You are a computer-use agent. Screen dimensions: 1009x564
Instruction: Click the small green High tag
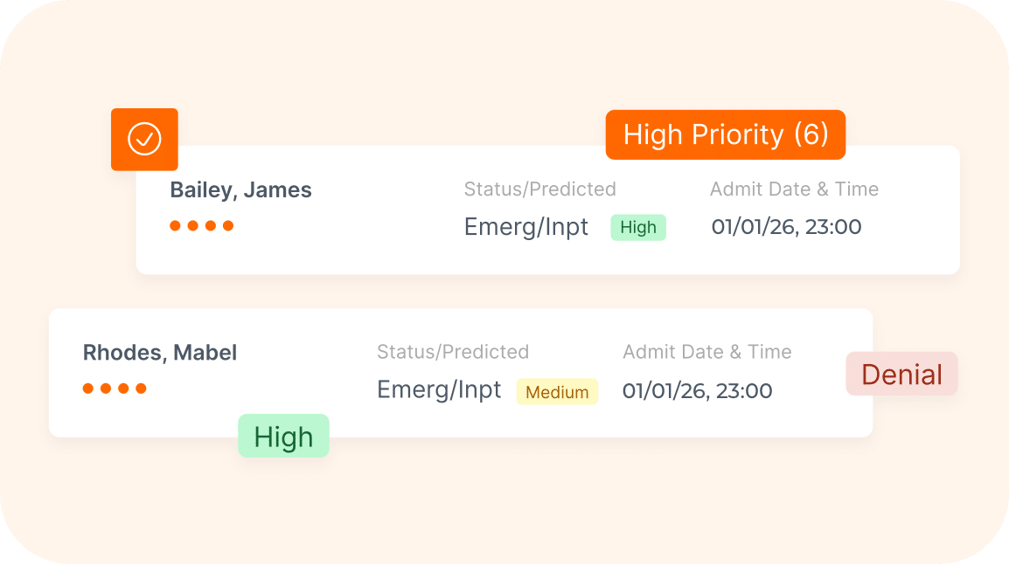pos(638,228)
